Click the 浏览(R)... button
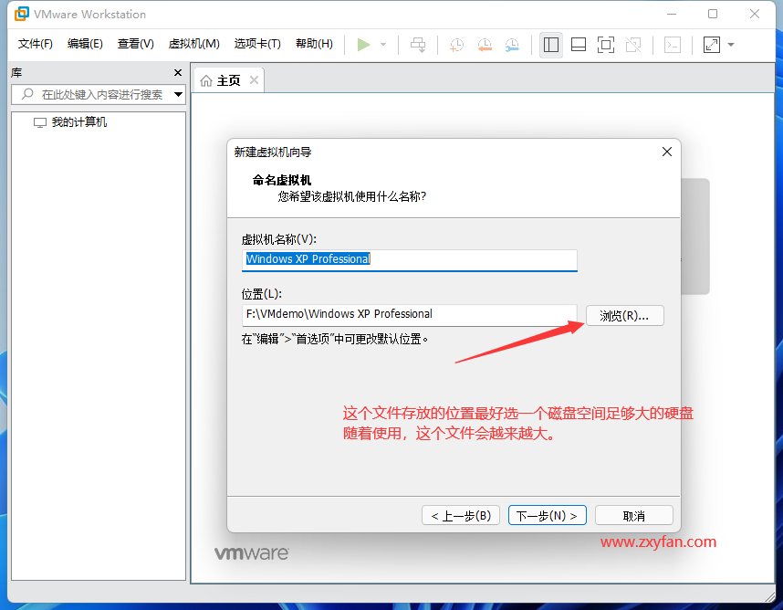Image resolution: width=783 pixels, height=610 pixels. click(624, 315)
